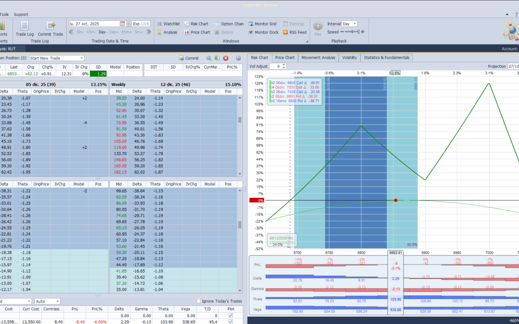Step forward one day with Day+ button
Viewport: 519px width, 324px height.
pos(114,32)
